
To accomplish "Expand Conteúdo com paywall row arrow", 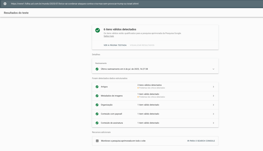I will pyautogui.click(x=213, y=114).
